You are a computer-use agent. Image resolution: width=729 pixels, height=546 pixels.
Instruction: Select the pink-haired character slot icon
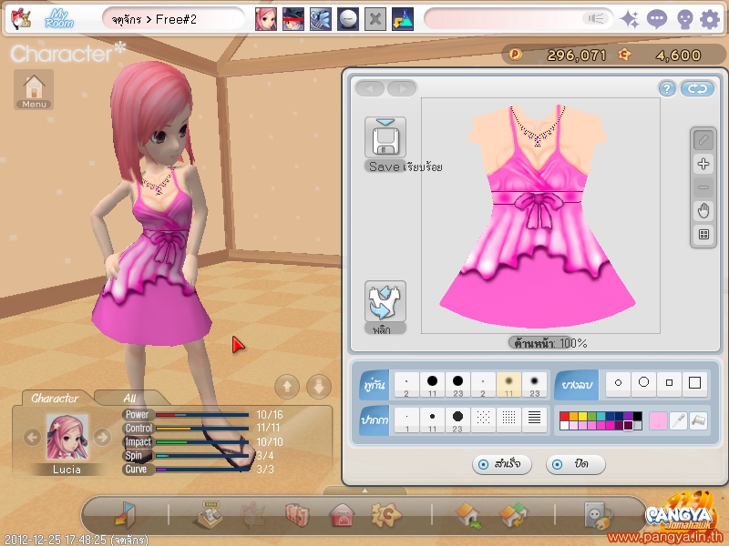click(266, 19)
